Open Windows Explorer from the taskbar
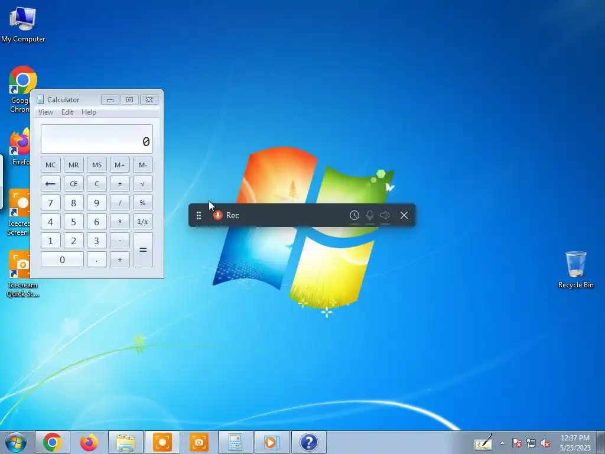This screenshot has height=454, width=605. (126, 442)
